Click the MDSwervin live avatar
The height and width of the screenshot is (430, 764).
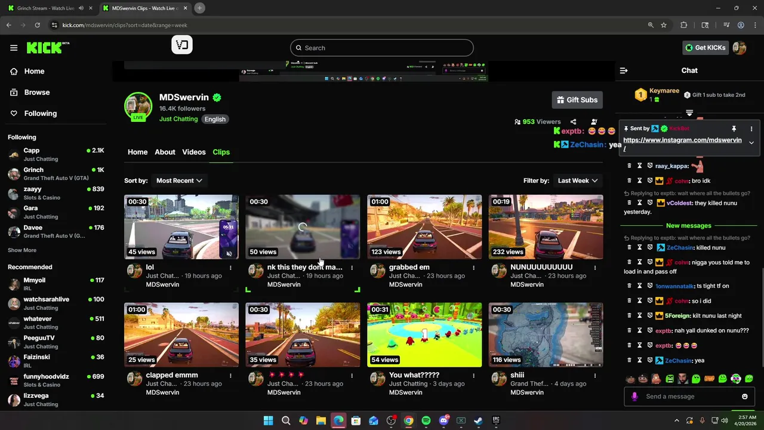click(x=138, y=106)
